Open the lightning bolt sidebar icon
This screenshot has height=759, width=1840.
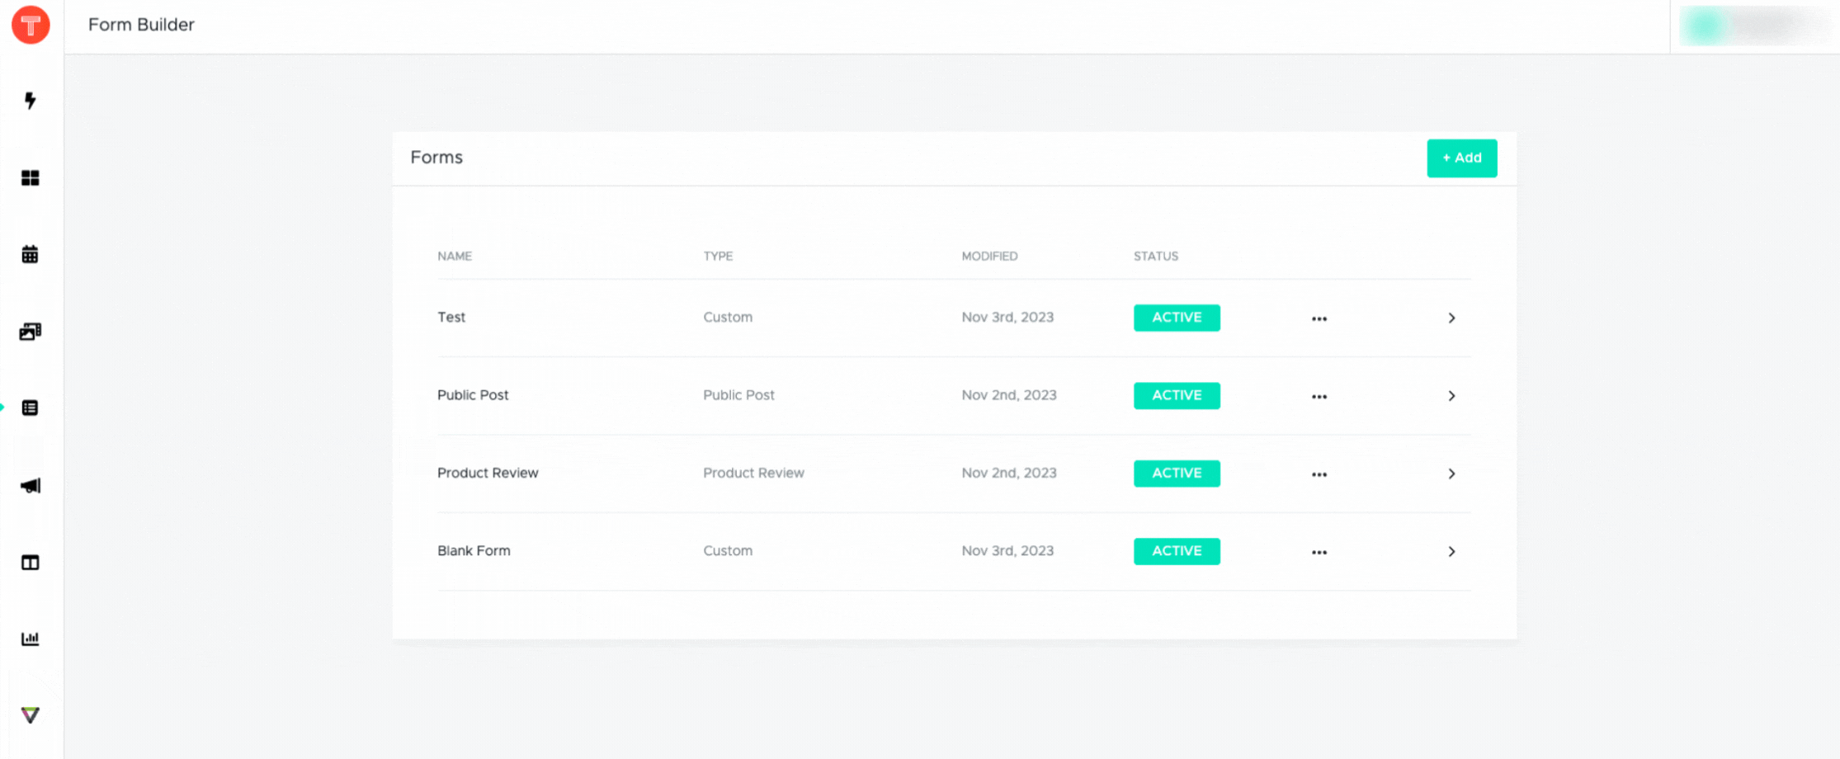(31, 101)
